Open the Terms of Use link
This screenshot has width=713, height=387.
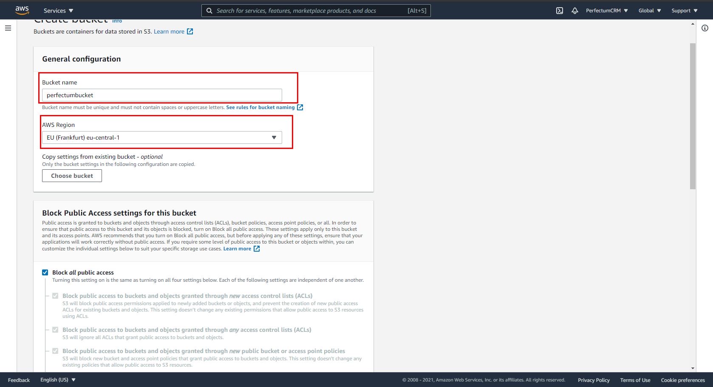[635, 380]
